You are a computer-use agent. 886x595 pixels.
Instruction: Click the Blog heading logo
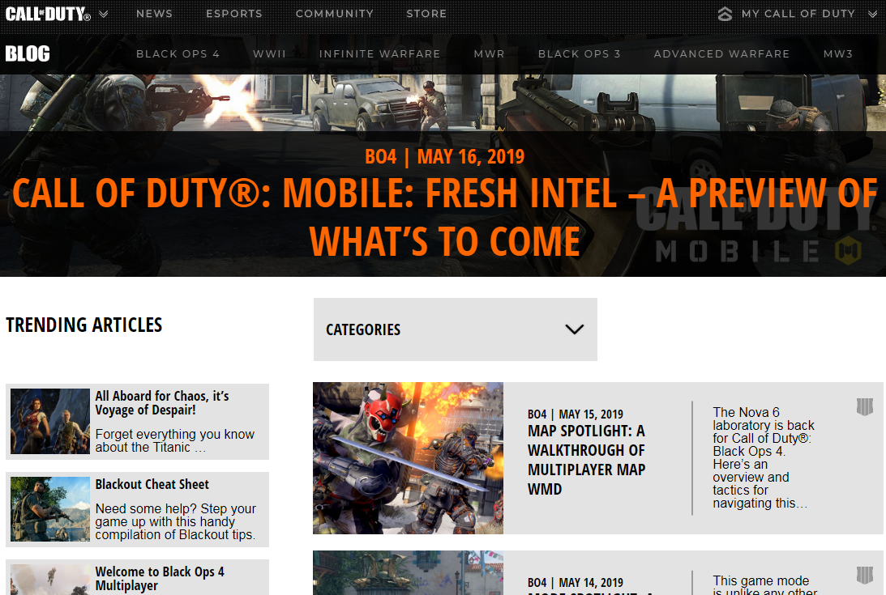click(28, 53)
